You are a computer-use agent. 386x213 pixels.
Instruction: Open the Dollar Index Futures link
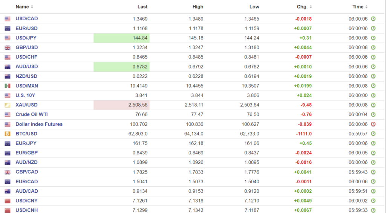pos(39,124)
